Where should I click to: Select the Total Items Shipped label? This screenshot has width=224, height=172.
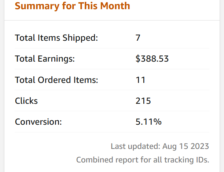pyautogui.click(x=56, y=38)
